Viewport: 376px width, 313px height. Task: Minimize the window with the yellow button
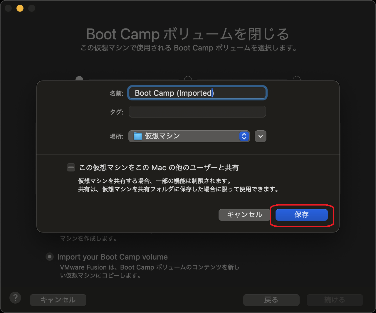point(20,8)
